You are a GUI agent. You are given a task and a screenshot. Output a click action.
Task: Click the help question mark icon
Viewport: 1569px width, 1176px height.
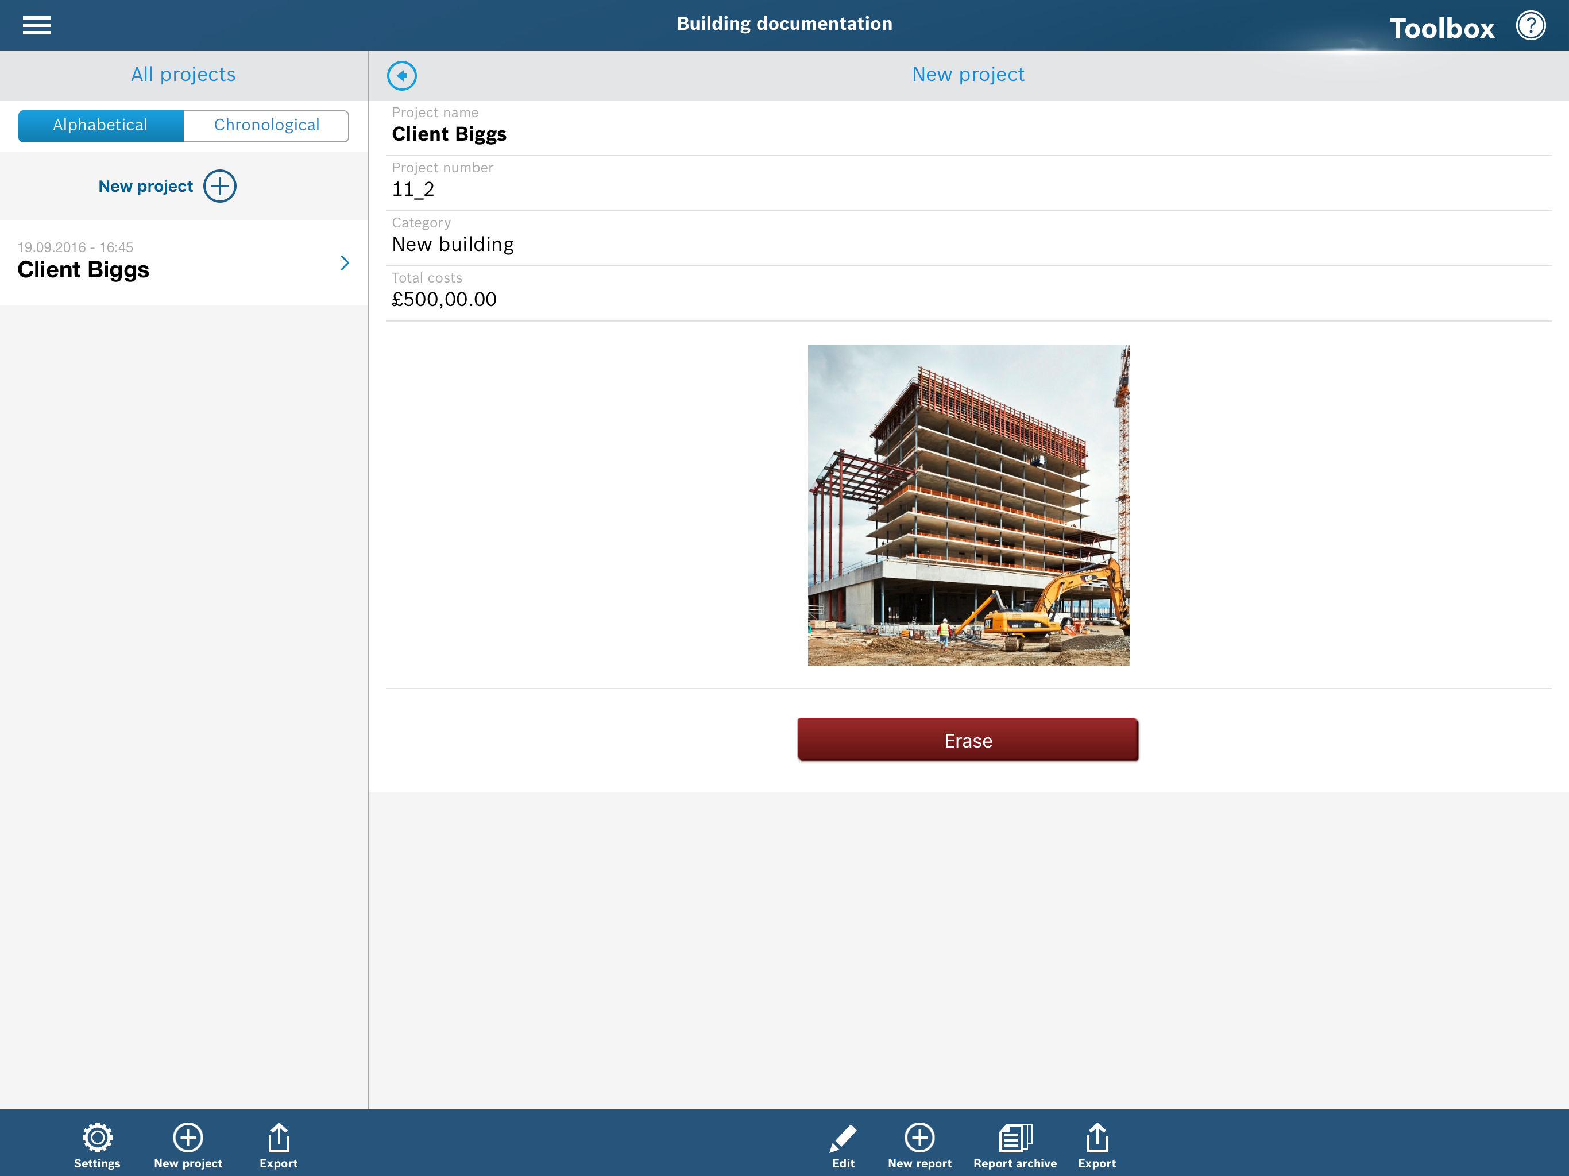tap(1530, 25)
